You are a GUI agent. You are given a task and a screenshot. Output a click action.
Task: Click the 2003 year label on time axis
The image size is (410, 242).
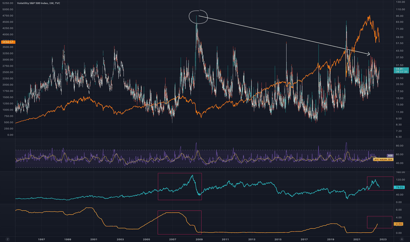(120, 239)
